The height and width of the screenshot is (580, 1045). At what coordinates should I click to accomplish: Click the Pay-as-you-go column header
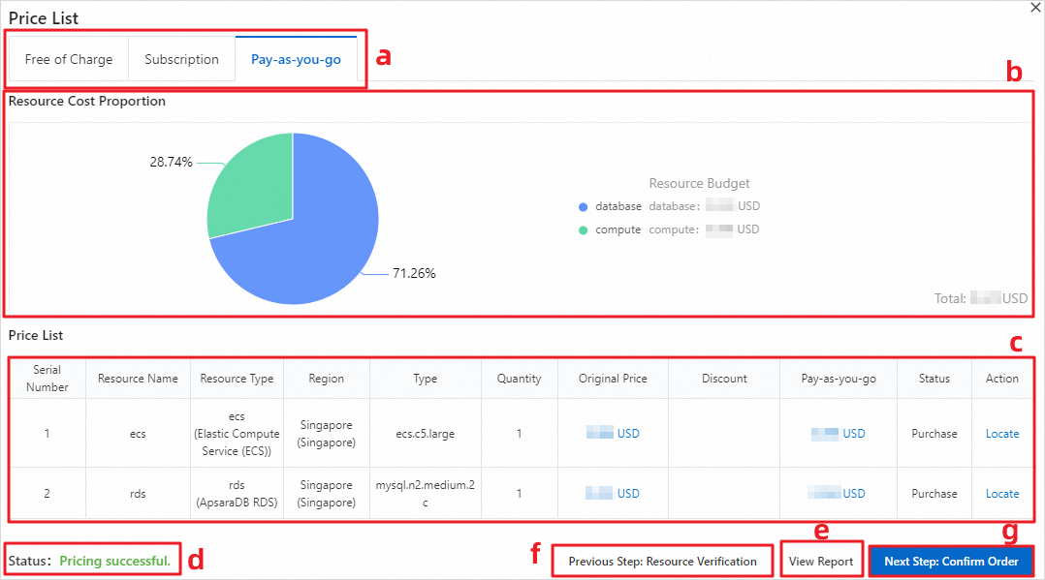point(839,379)
